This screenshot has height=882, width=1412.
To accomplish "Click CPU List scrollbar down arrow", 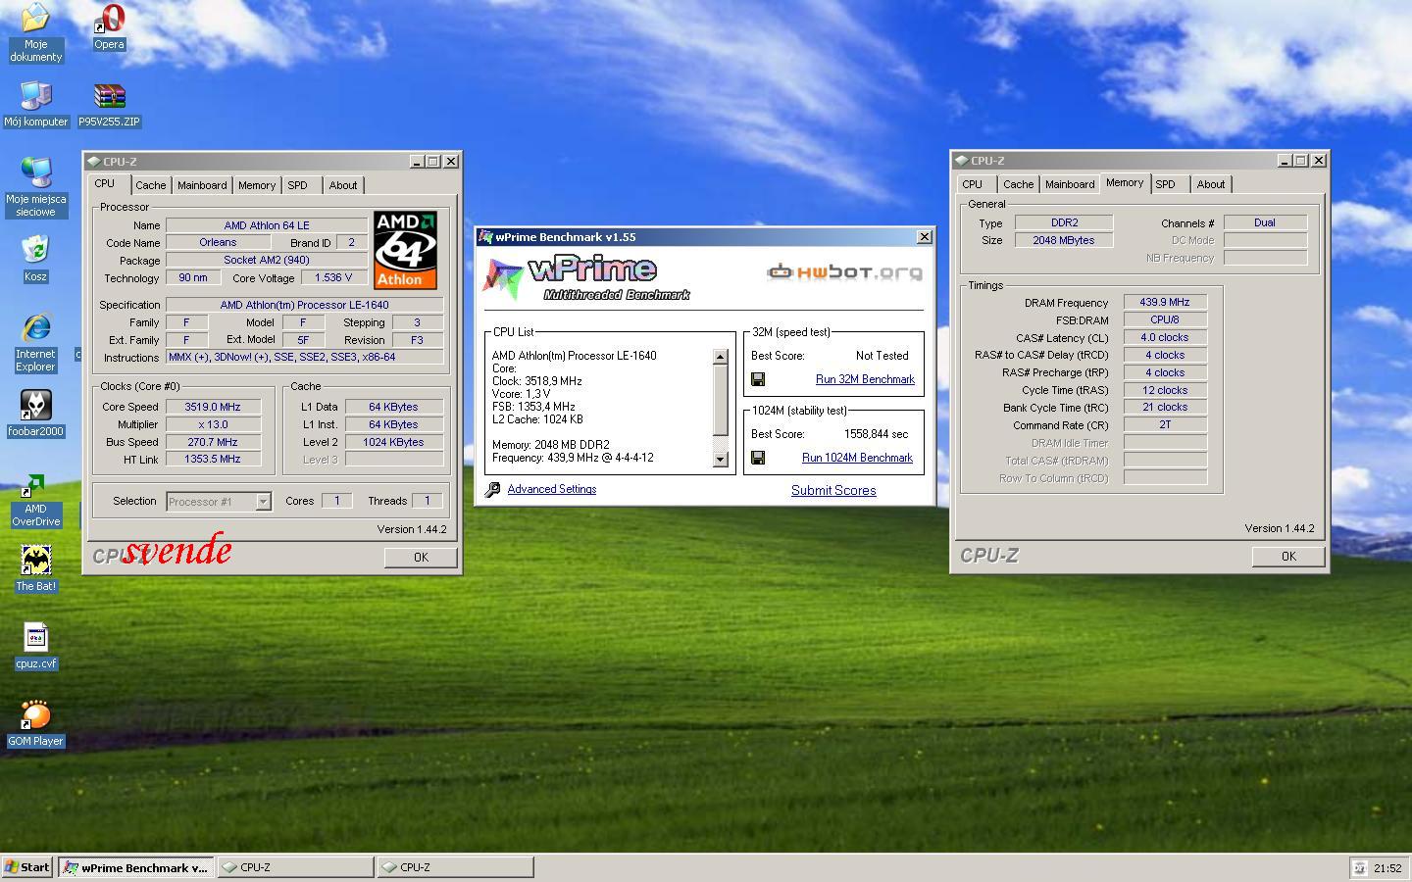I will coord(721,459).
